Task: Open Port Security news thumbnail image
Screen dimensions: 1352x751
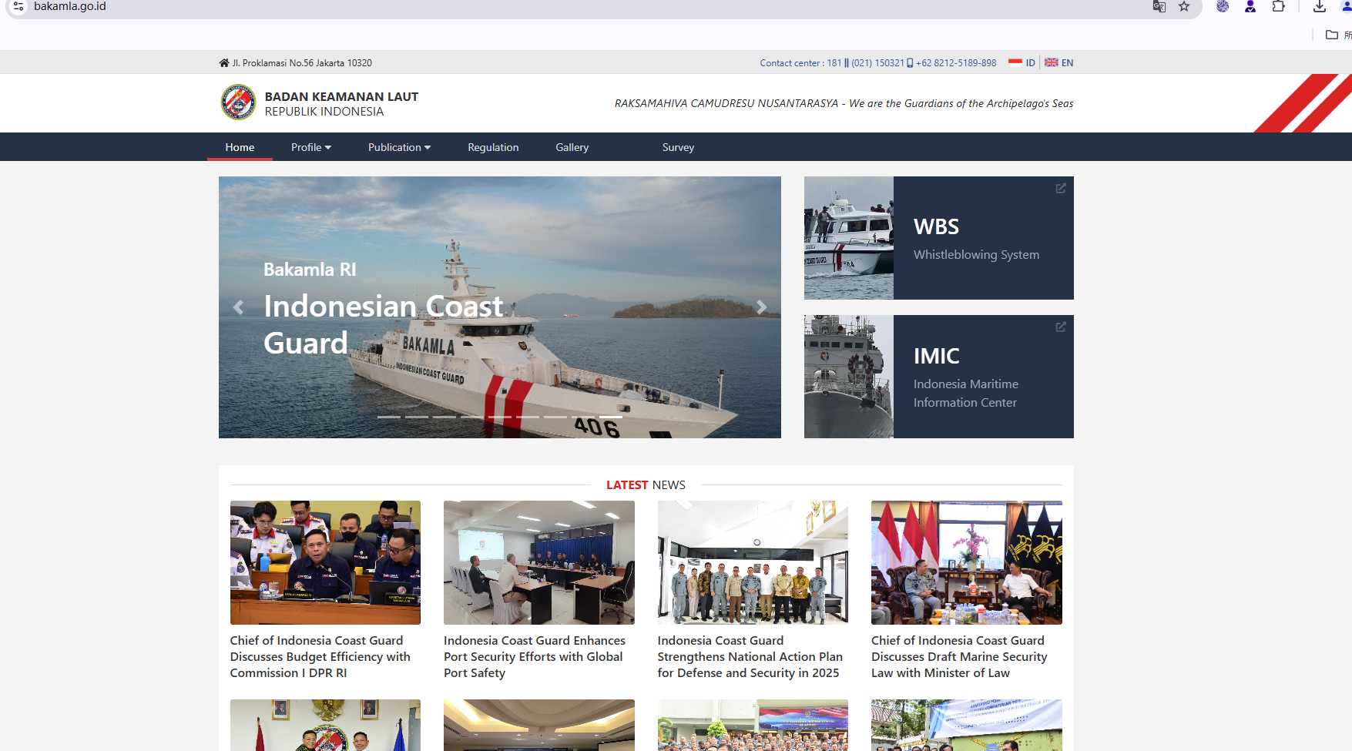Action: pos(539,562)
